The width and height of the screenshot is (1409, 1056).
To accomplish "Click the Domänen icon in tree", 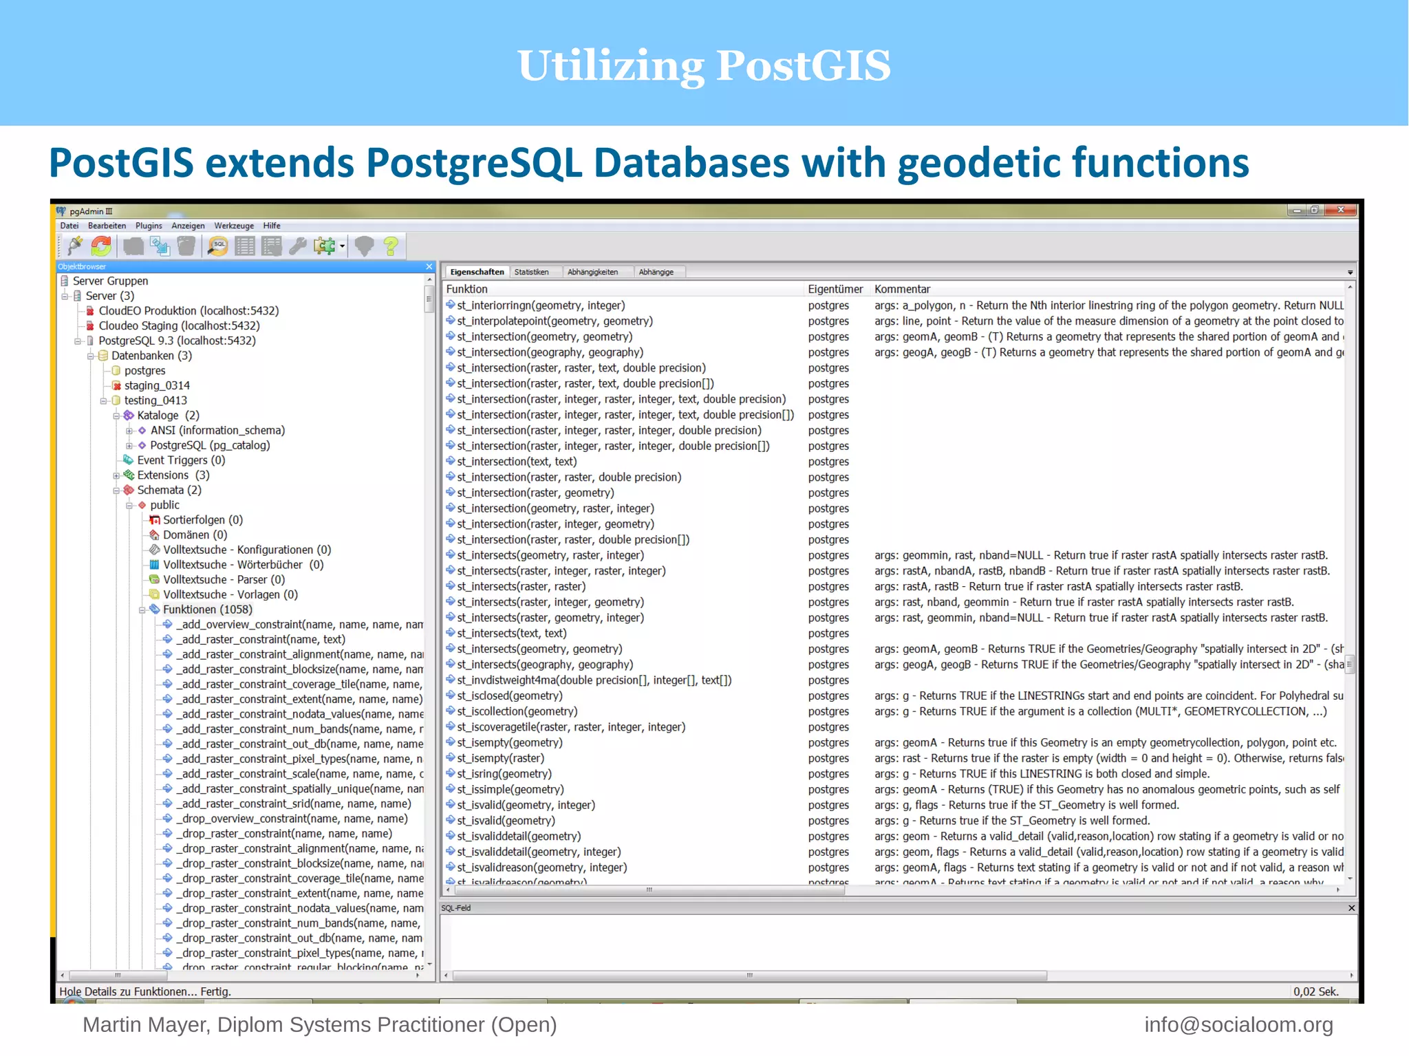I will click(x=155, y=535).
